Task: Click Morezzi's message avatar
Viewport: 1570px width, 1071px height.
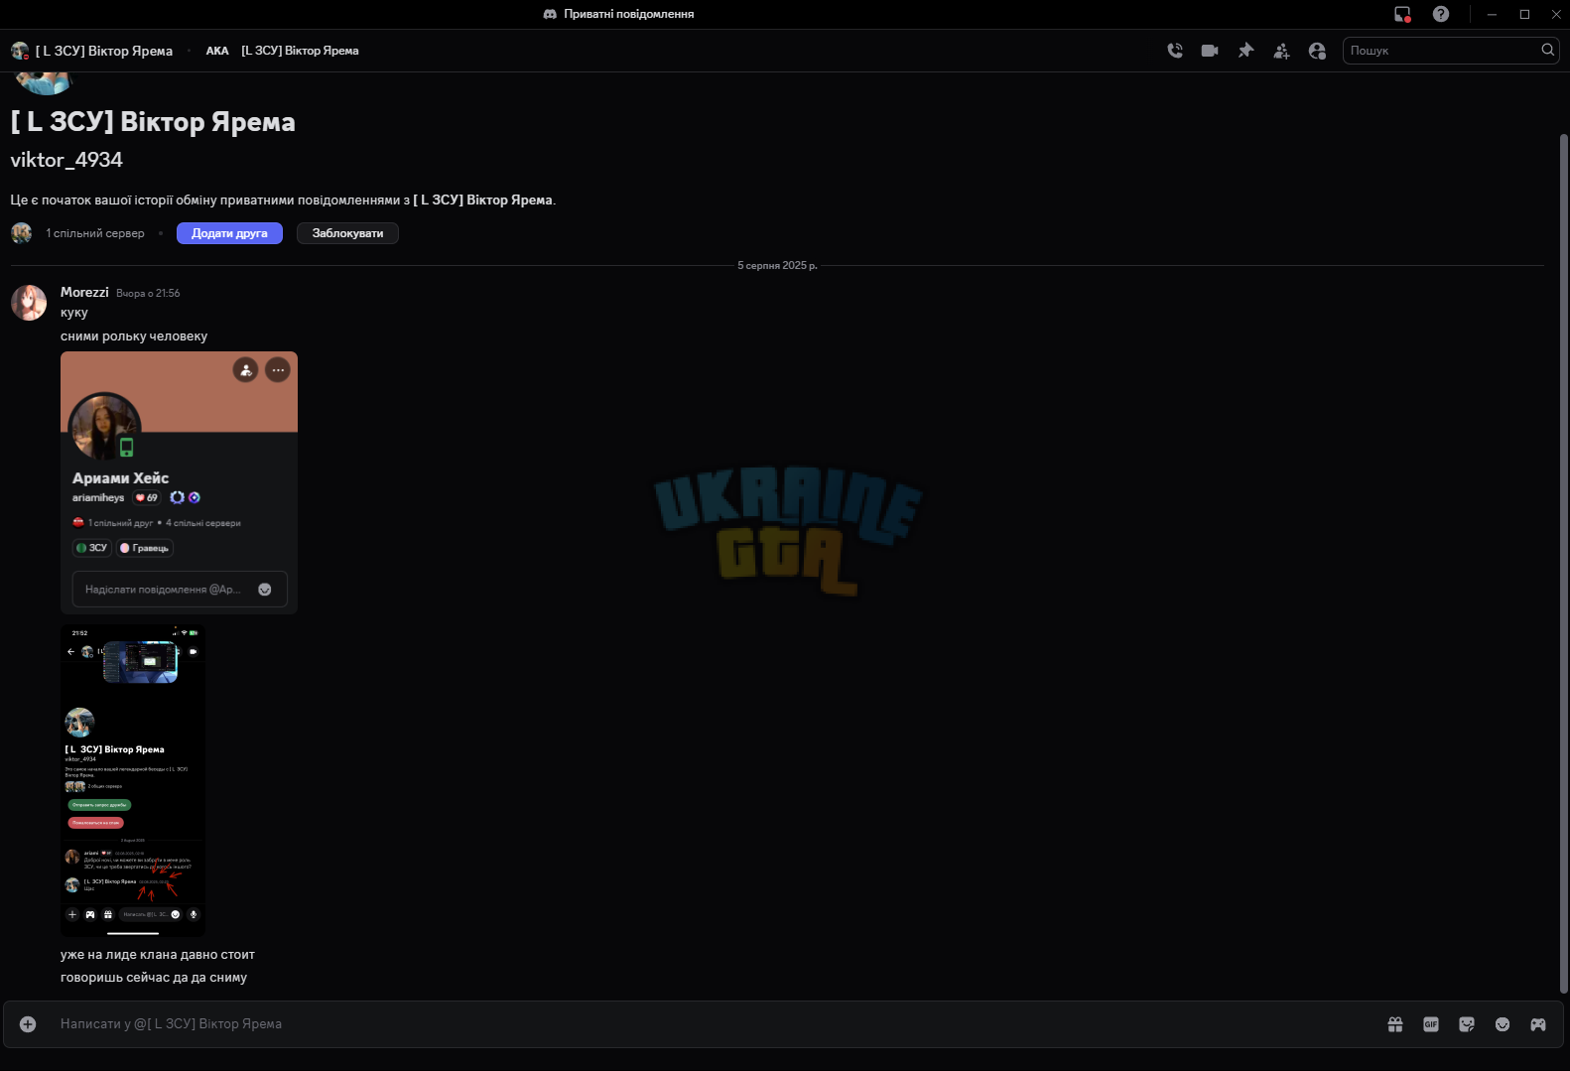Action: point(29,303)
